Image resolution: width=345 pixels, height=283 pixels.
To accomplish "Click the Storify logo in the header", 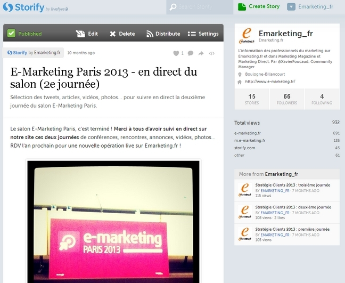I will [x=23, y=7].
